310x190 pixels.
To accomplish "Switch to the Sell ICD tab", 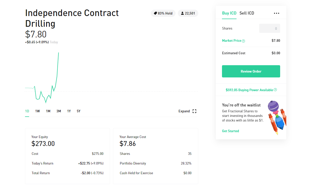I will coord(247,13).
